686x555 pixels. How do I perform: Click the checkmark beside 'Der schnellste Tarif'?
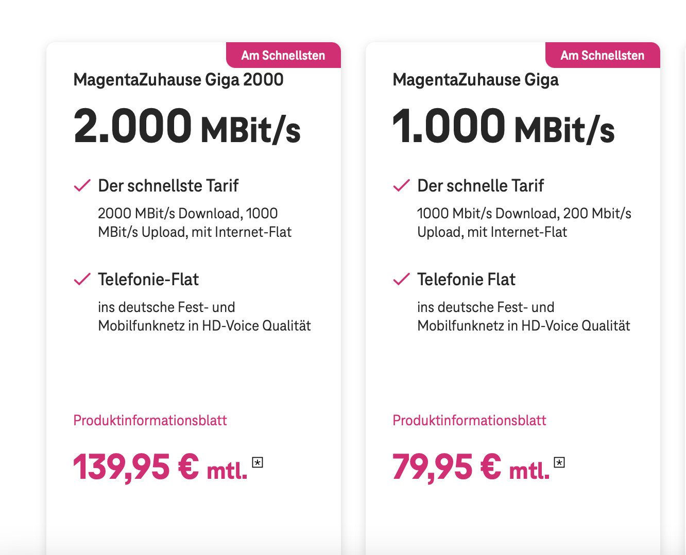click(81, 186)
